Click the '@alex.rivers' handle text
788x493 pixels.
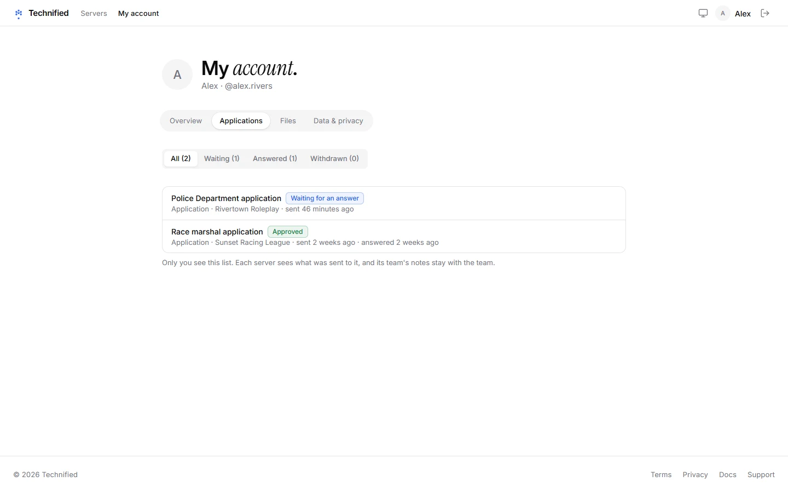(x=248, y=86)
